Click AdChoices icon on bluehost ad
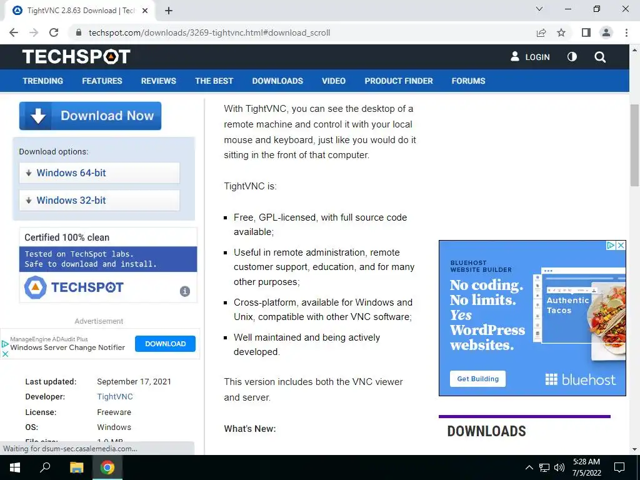 point(611,245)
